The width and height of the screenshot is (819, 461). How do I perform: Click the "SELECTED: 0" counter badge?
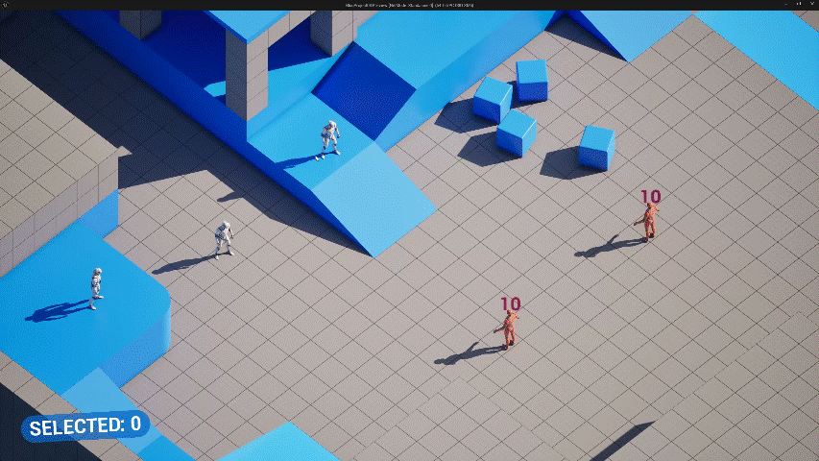pyautogui.click(x=84, y=425)
